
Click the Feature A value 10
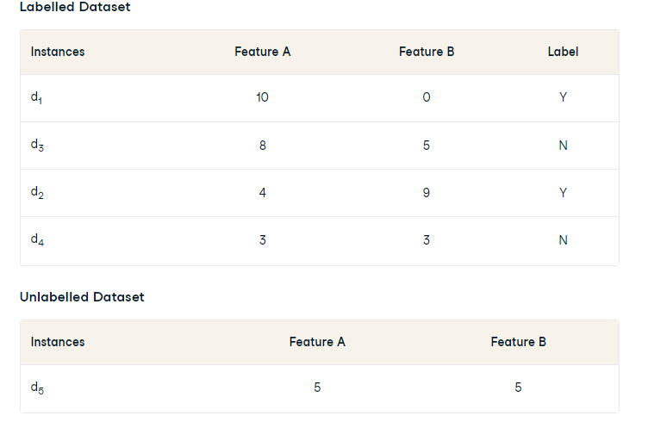pos(262,97)
